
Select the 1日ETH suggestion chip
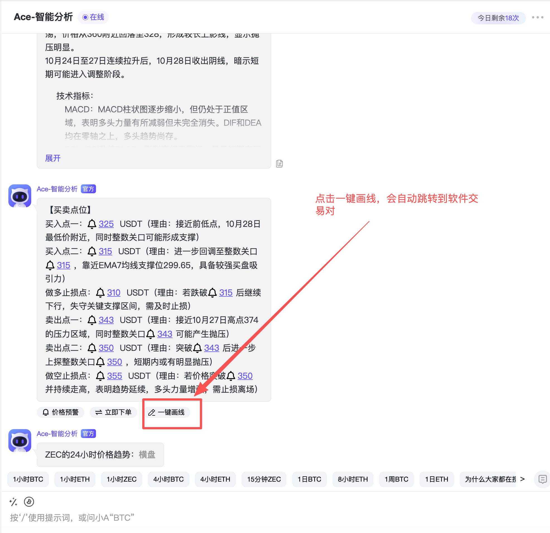437,479
